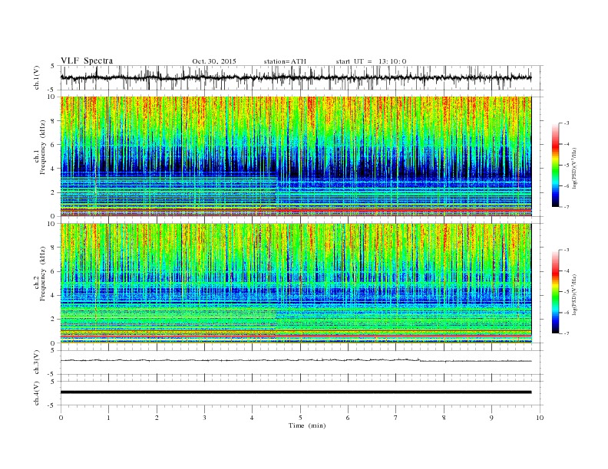The image size is (608, 469).
Task: Click time axis tick label "3"
Action: [x=204, y=418]
